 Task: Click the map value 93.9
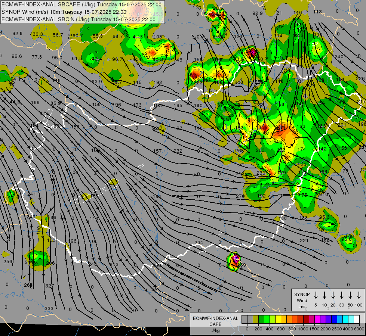[96, 82]
